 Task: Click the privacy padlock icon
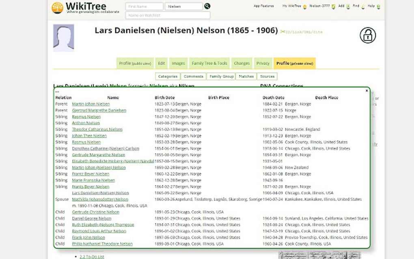(368, 36)
